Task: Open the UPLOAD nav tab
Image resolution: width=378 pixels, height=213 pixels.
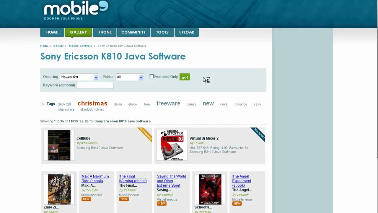Action: pyautogui.click(x=187, y=32)
